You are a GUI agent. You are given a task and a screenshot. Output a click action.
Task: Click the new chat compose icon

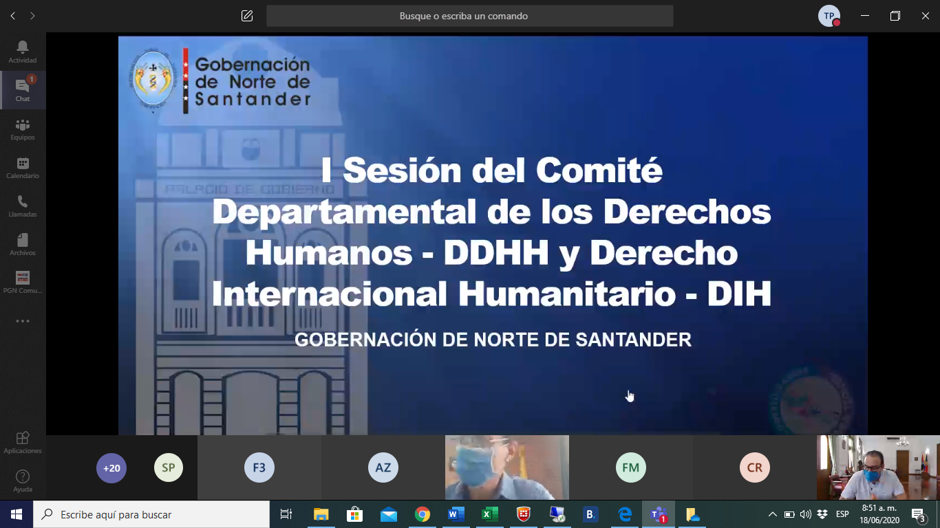(247, 16)
